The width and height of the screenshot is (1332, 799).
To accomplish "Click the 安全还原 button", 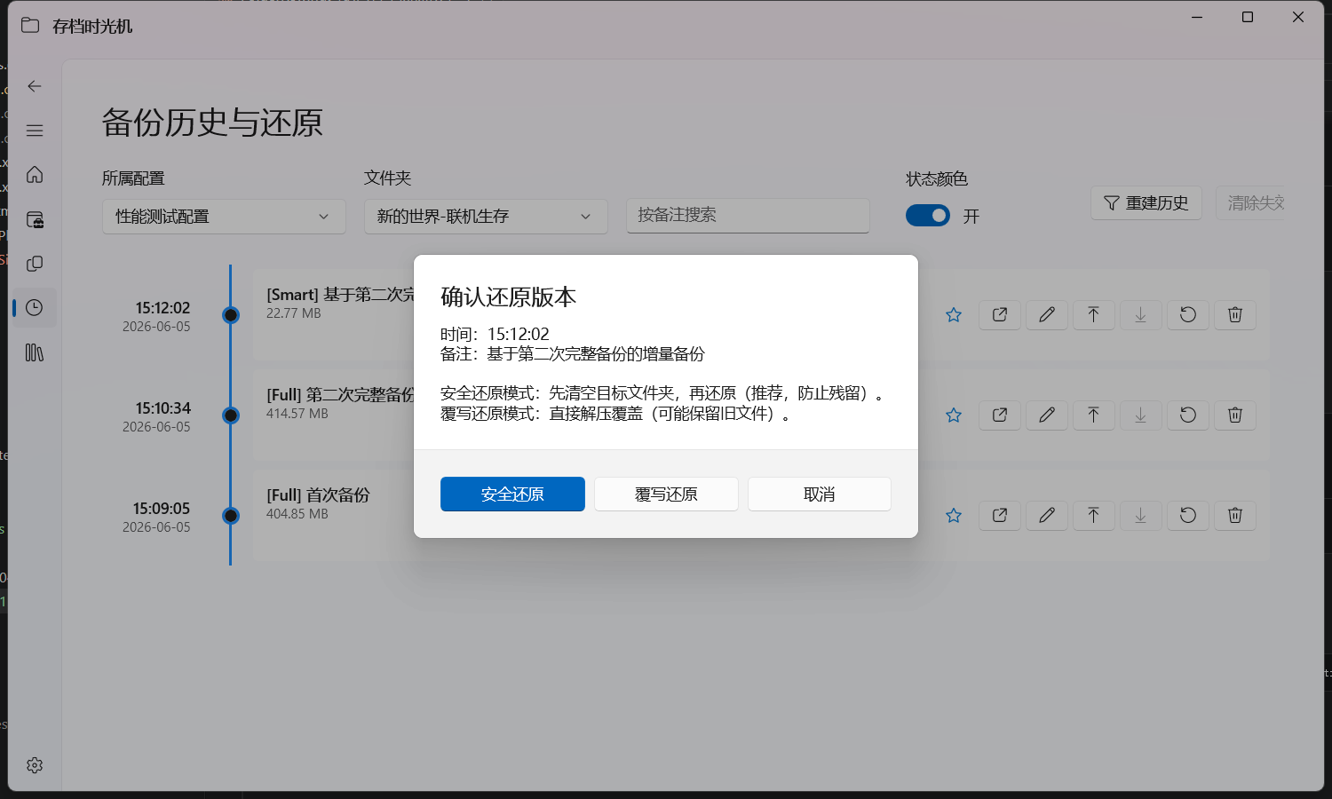I will pyautogui.click(x=512, y=494).
